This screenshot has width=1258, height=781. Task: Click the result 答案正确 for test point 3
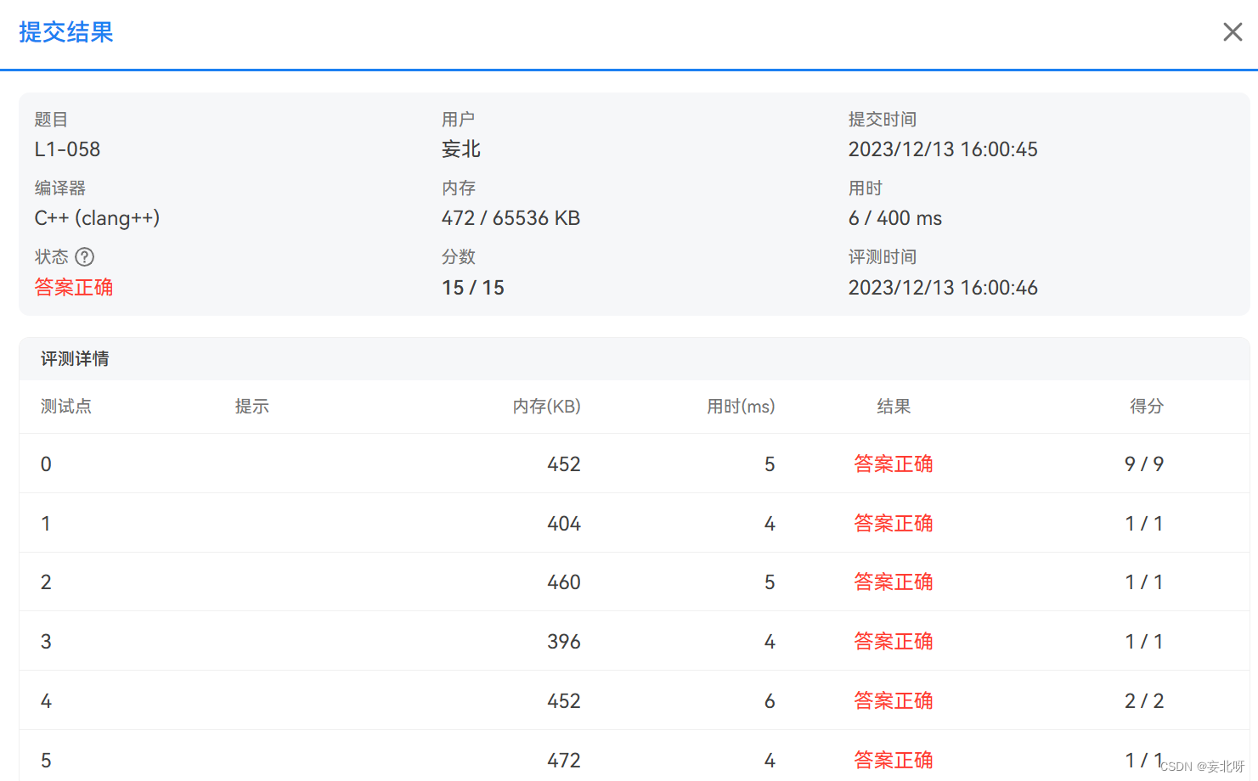(x=894, y=642)
